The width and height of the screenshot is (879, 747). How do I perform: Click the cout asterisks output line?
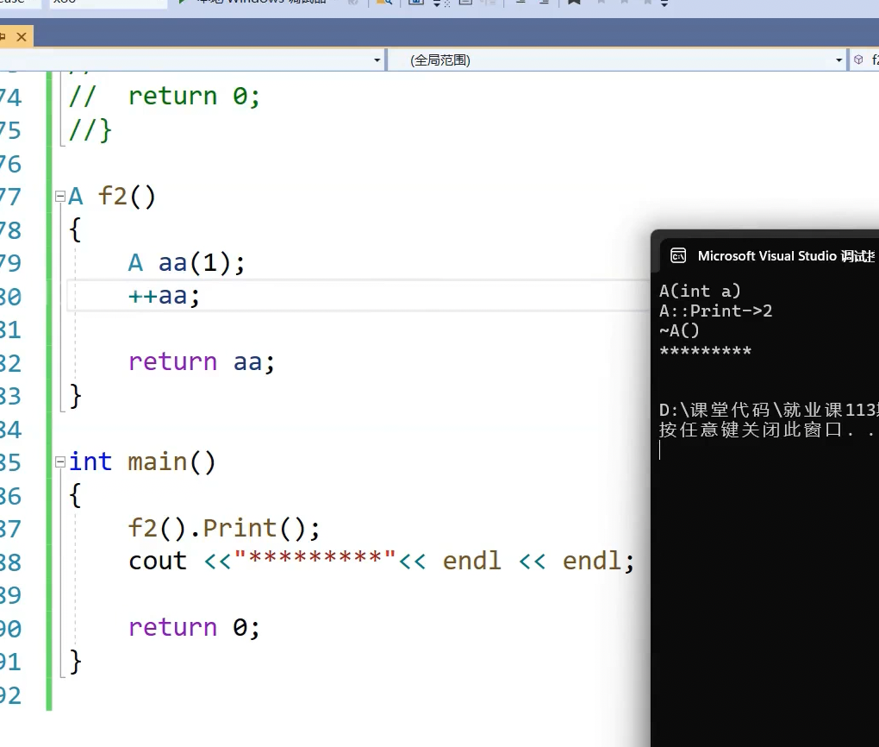pos(381,561)
